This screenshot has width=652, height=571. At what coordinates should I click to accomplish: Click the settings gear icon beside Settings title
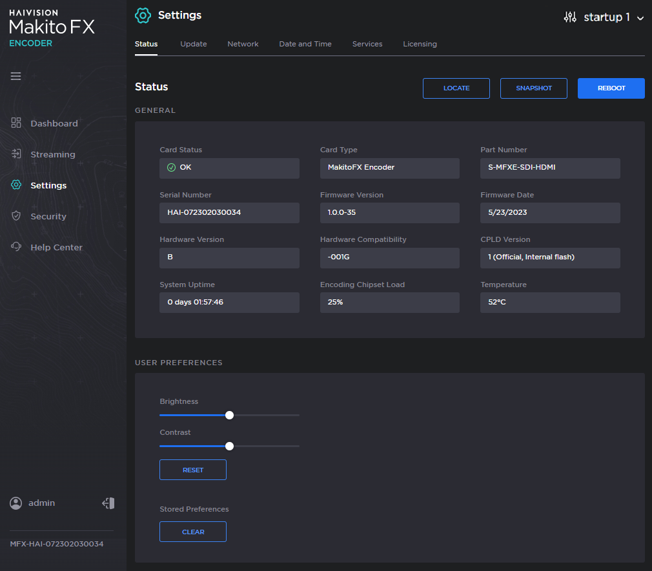coord(143,15)
